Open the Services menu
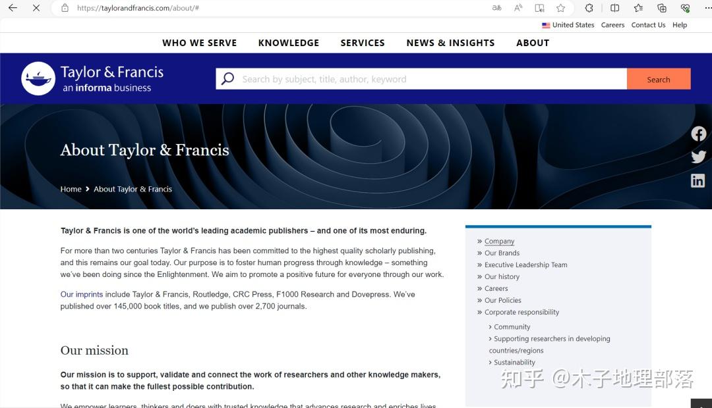712x408 pixels. 363,43
